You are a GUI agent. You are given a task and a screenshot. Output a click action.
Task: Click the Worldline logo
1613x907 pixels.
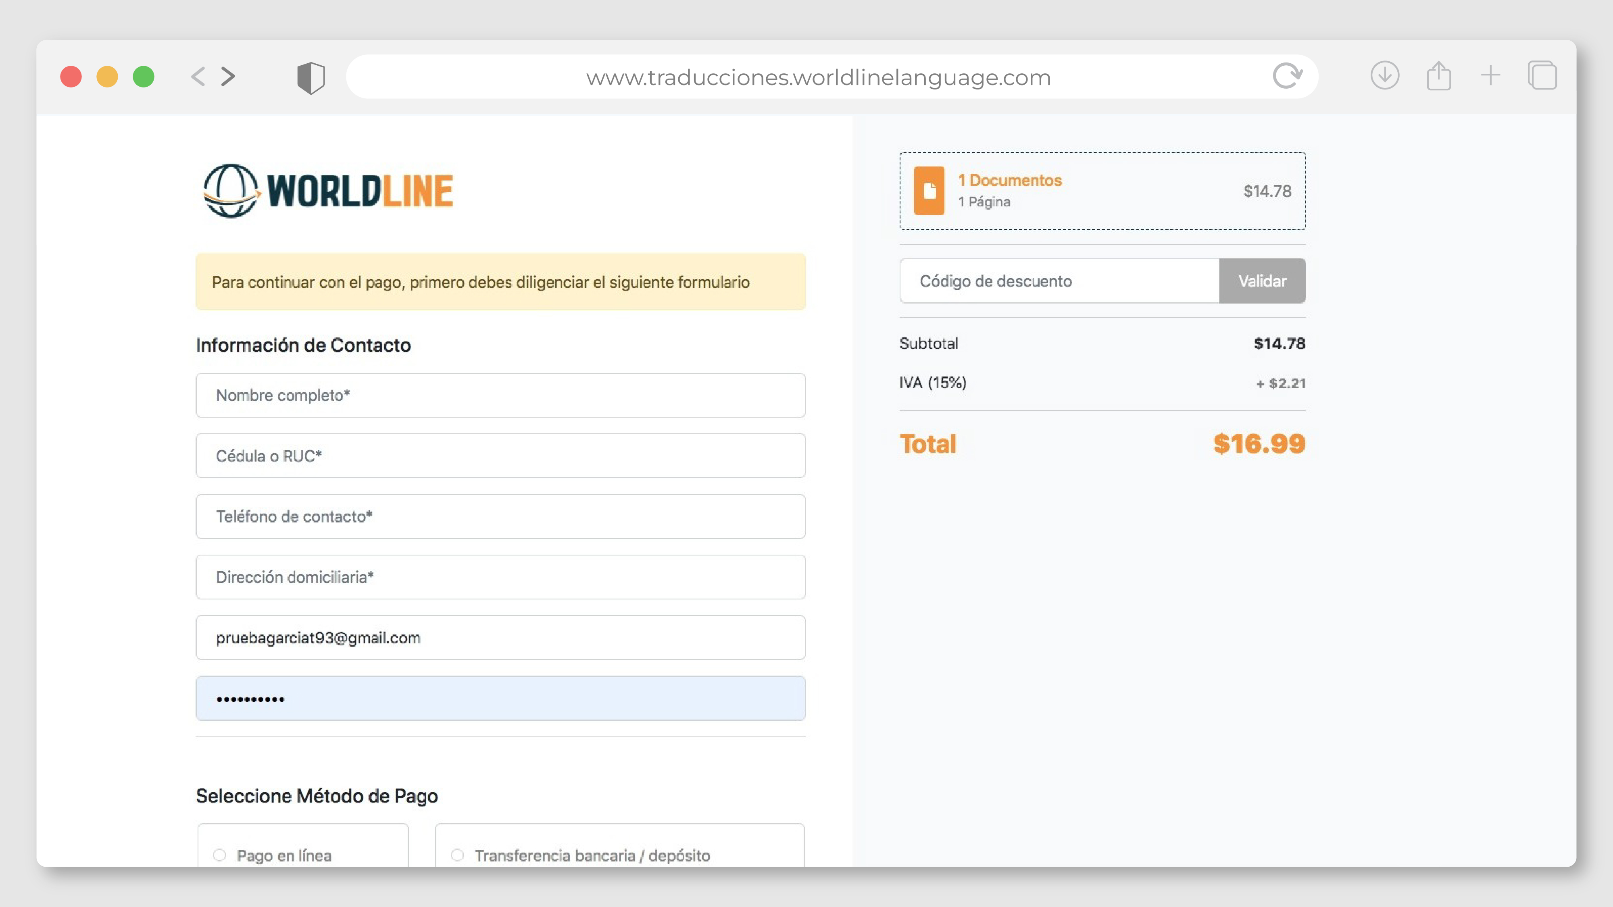click(327, 191)
